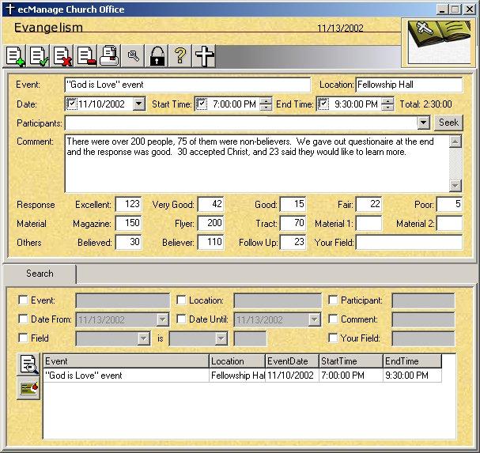The height and width of the screenshot is (453, 480).
Task: Expand the 'is' operator dropdown
Action: click(221, 338)
